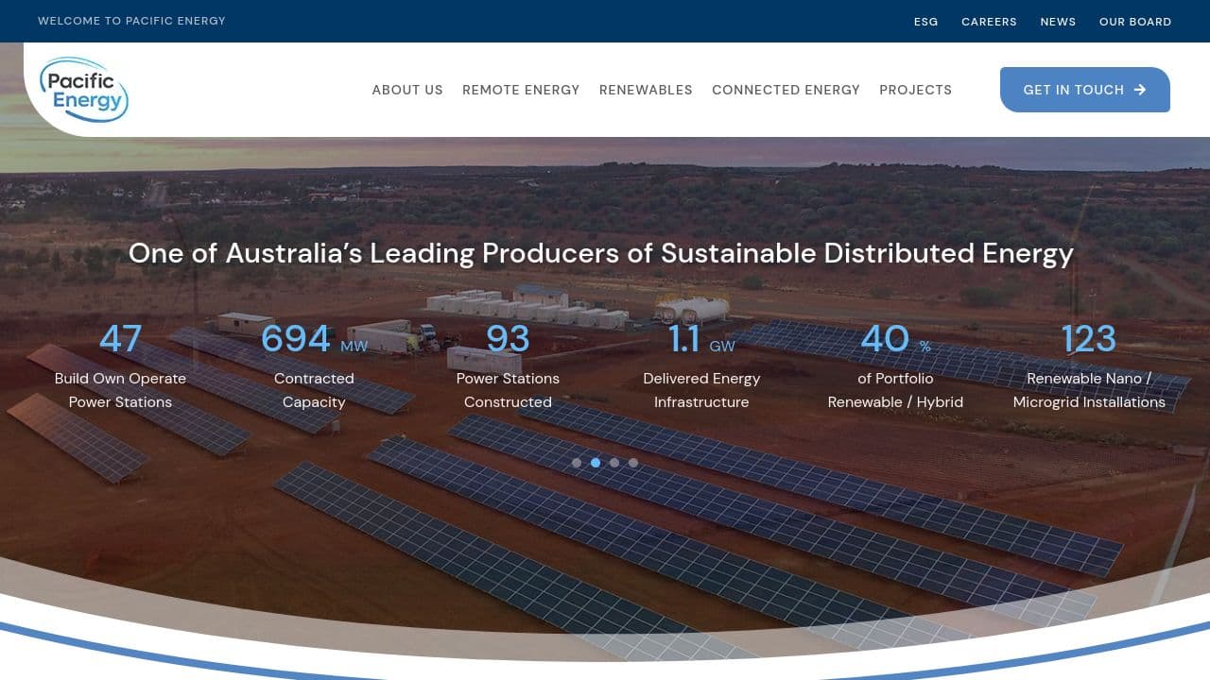The height and width of the screenshot is (680, 1210).
Task: Select the third carousel navigation dot
Action: (614, 463)
